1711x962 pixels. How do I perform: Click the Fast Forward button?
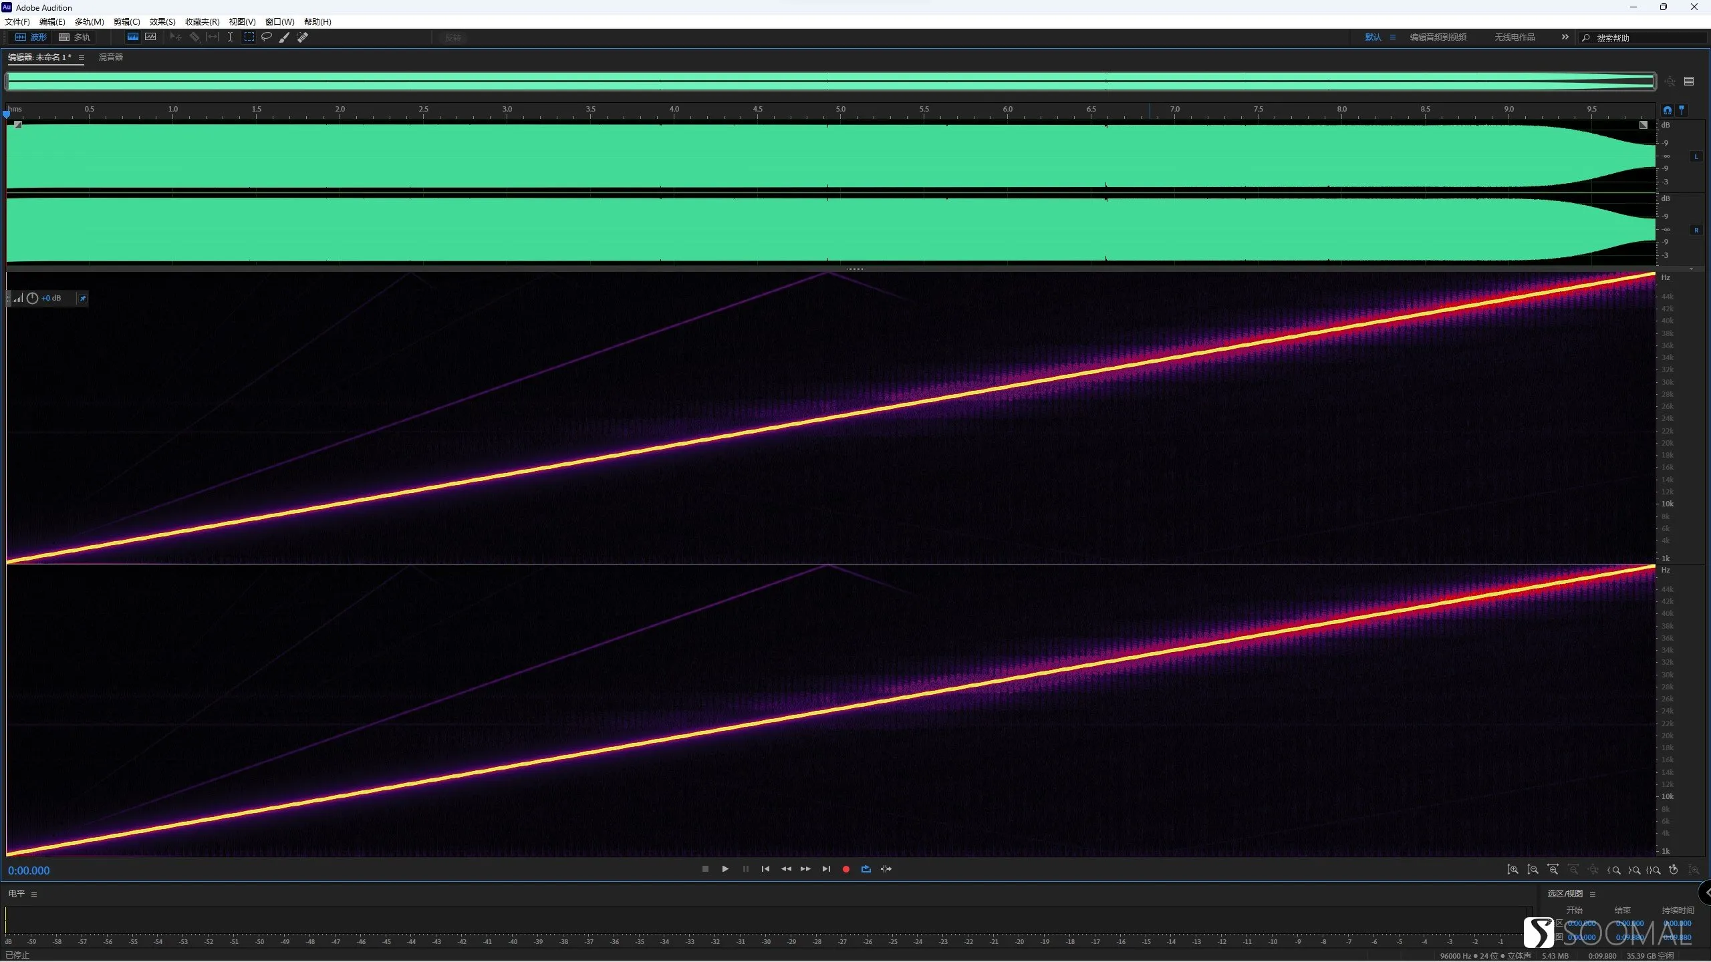coord(805,869)
